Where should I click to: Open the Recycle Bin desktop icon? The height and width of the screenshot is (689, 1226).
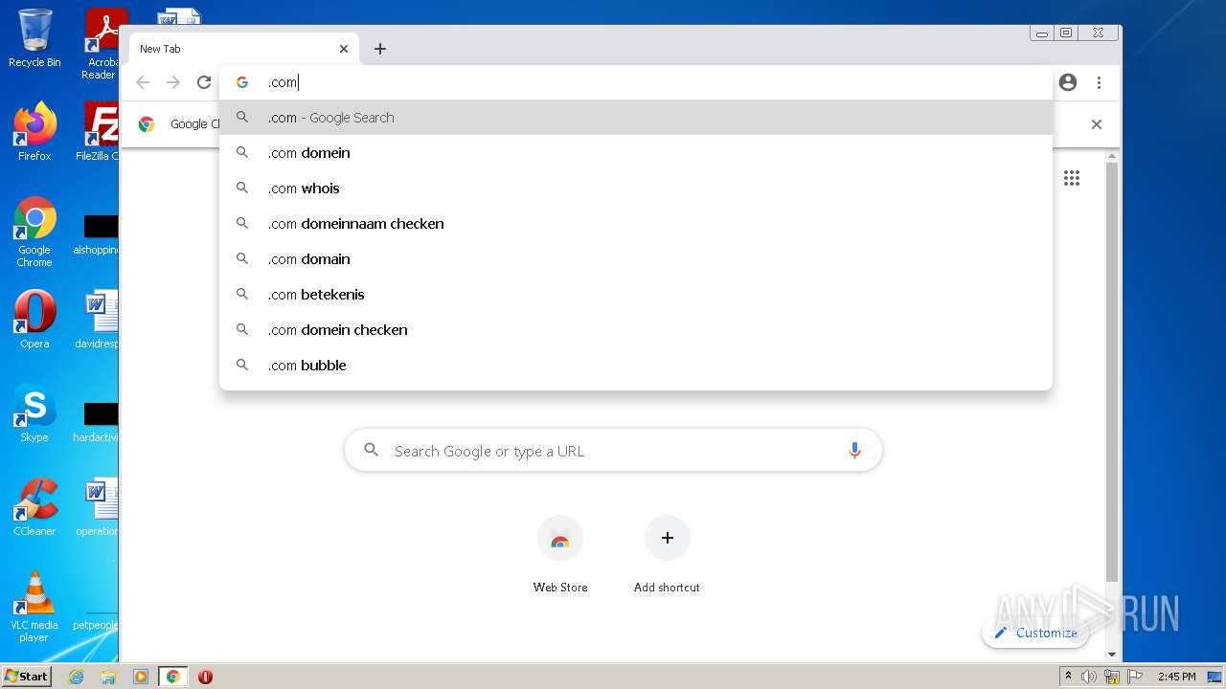point(34,38)
